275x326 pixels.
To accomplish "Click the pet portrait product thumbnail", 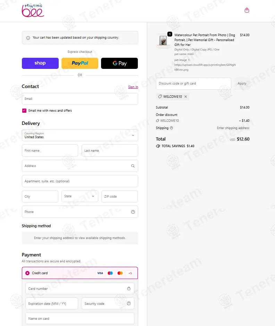I will [x=163, y=41].
